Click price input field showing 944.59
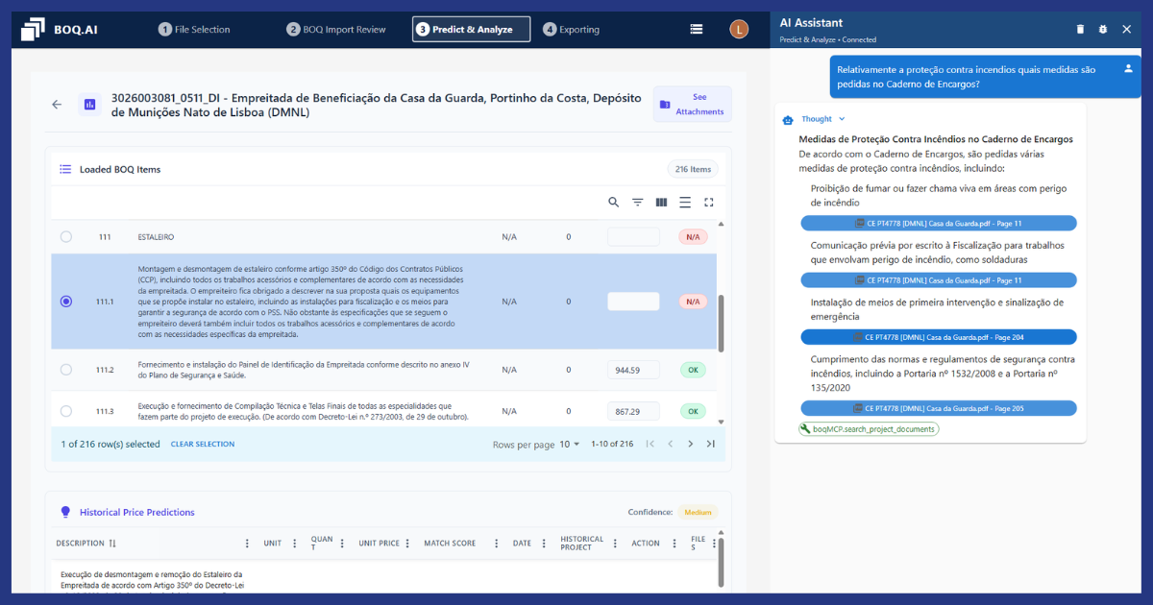 click(x=633, y=370)
